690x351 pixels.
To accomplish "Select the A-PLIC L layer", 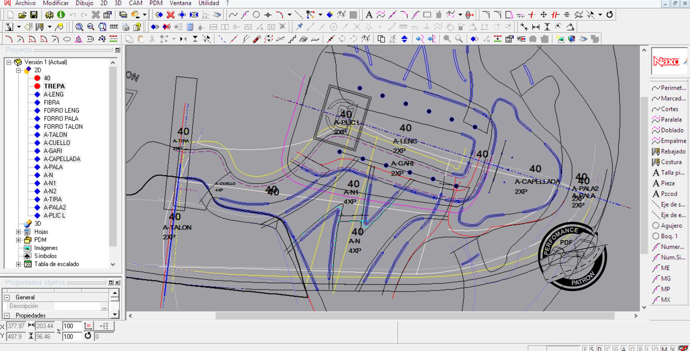I will click(x=55, y=215).
